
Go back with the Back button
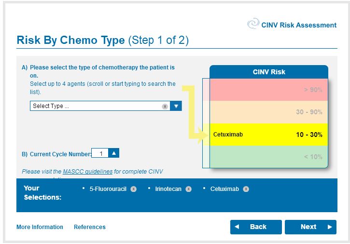click(x=256, y=227)
